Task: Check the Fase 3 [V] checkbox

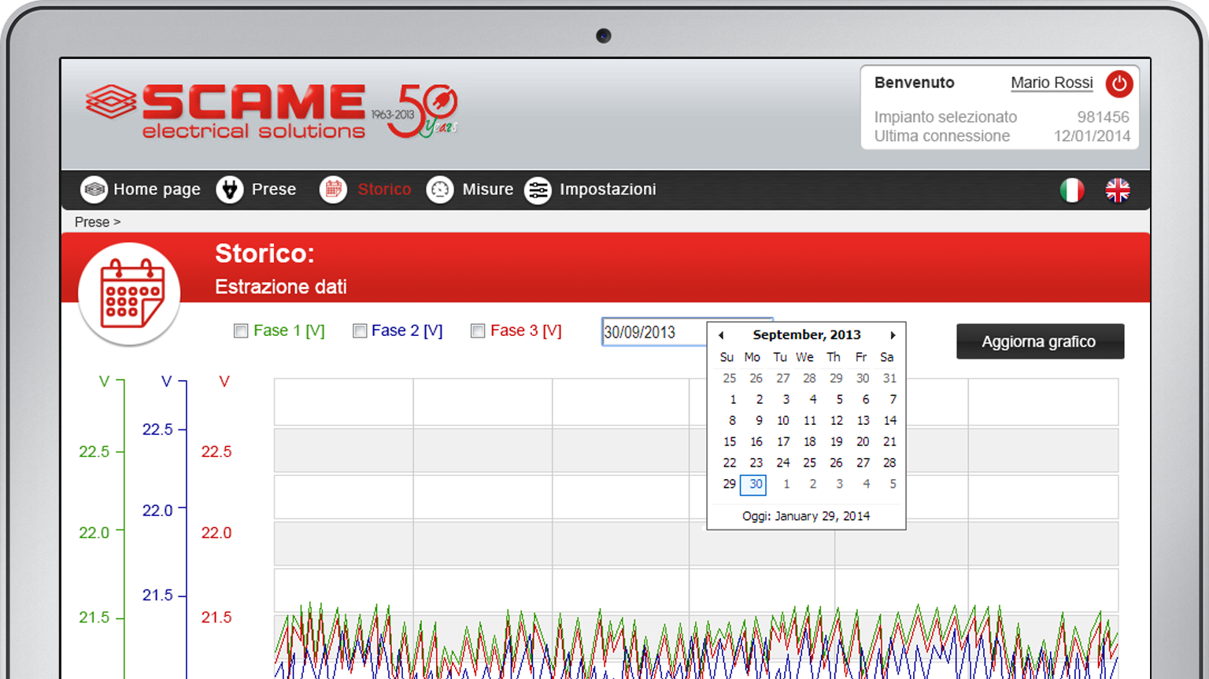Action: (x=478, y=331)
